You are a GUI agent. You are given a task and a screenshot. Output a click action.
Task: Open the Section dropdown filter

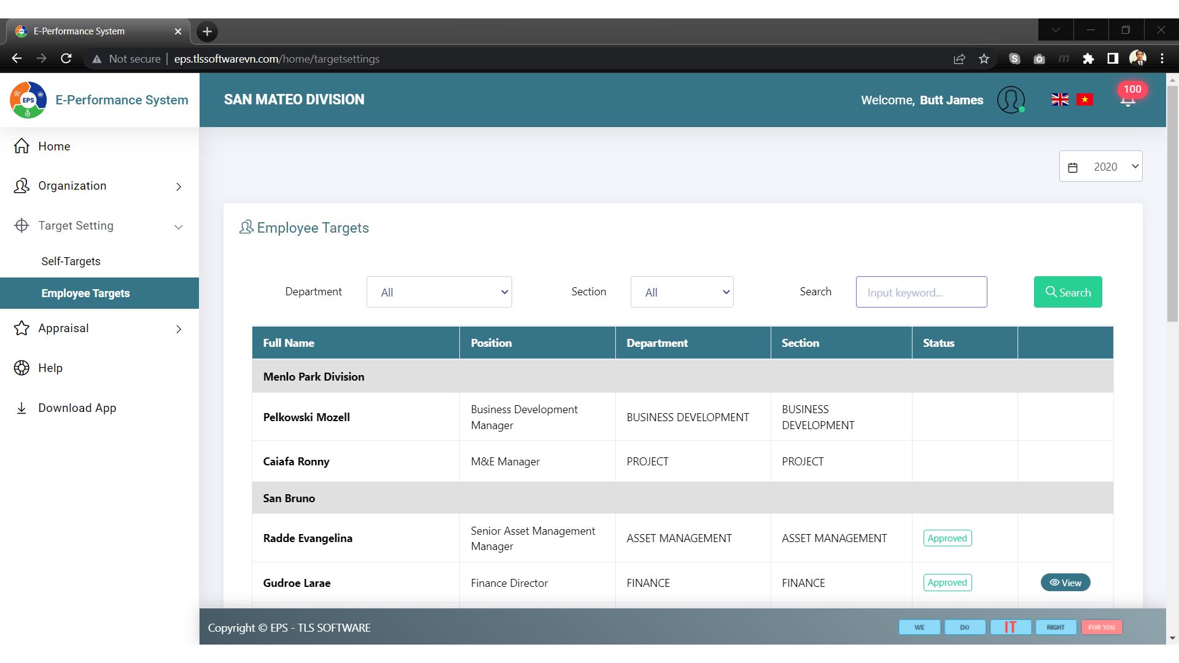682,292
